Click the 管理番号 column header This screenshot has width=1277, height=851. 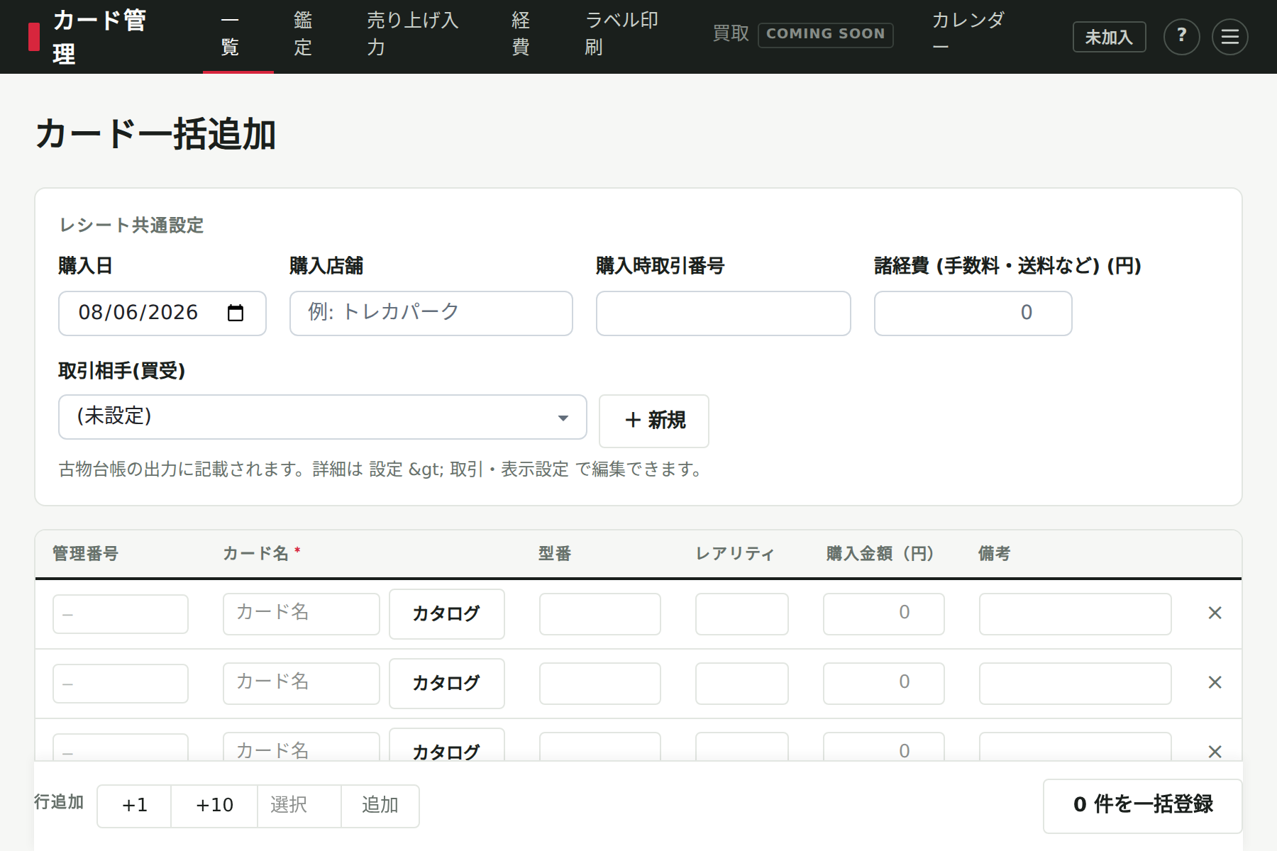(x=85, y=554)
